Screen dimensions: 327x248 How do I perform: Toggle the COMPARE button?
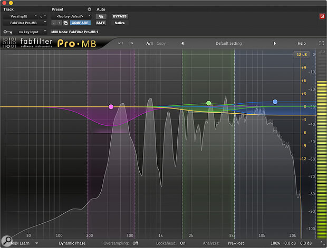coord(80,23)
